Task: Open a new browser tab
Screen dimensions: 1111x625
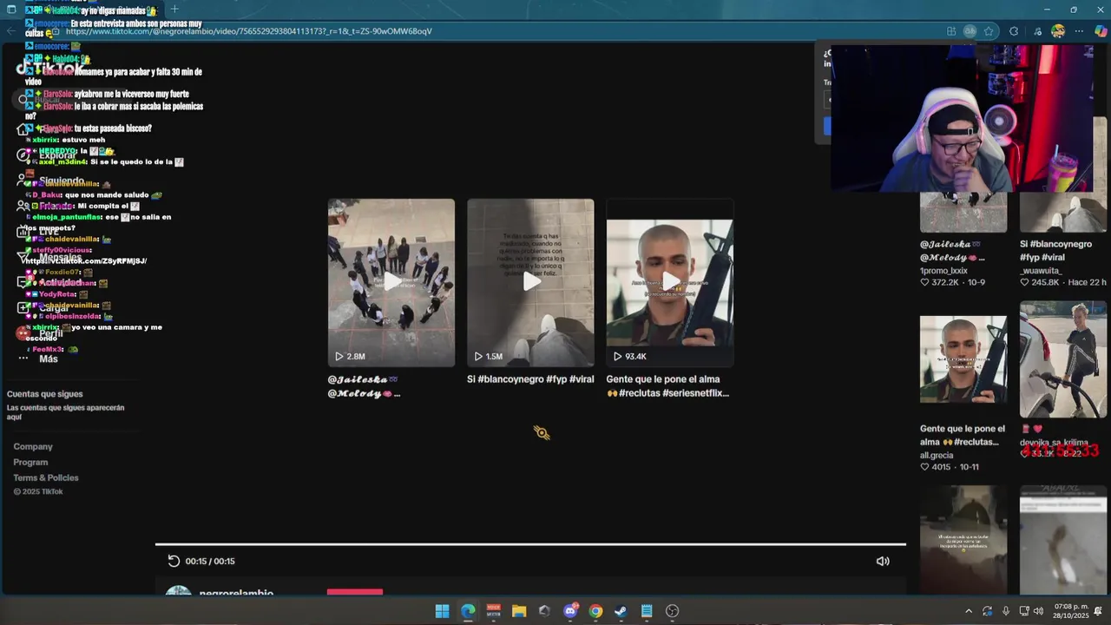Action: [x=174, y=10]
